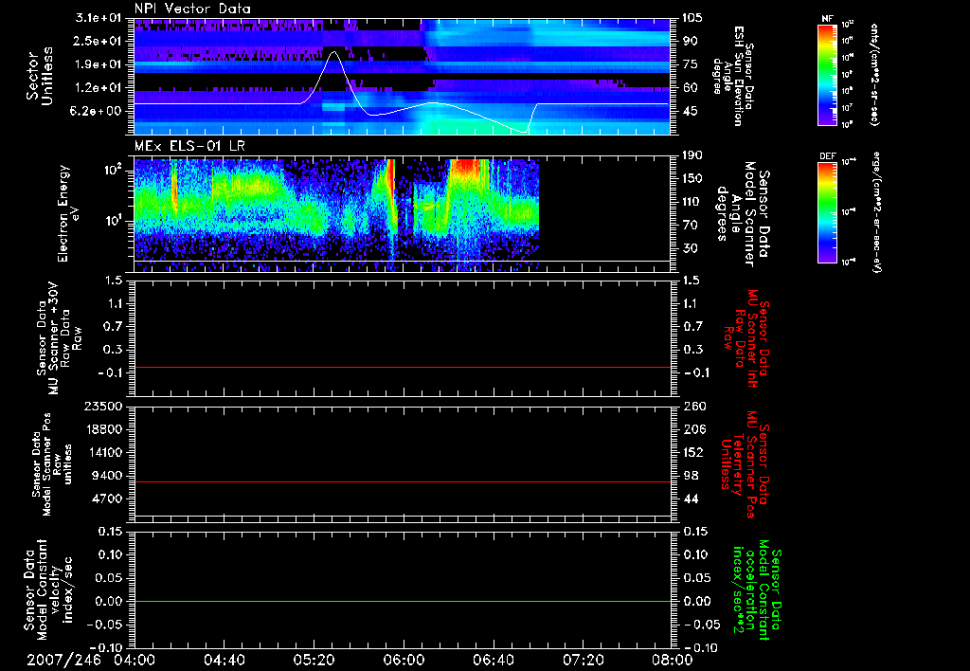Click the peak of the white sun elevation curve
970x671 pixels.
[333, 52]
